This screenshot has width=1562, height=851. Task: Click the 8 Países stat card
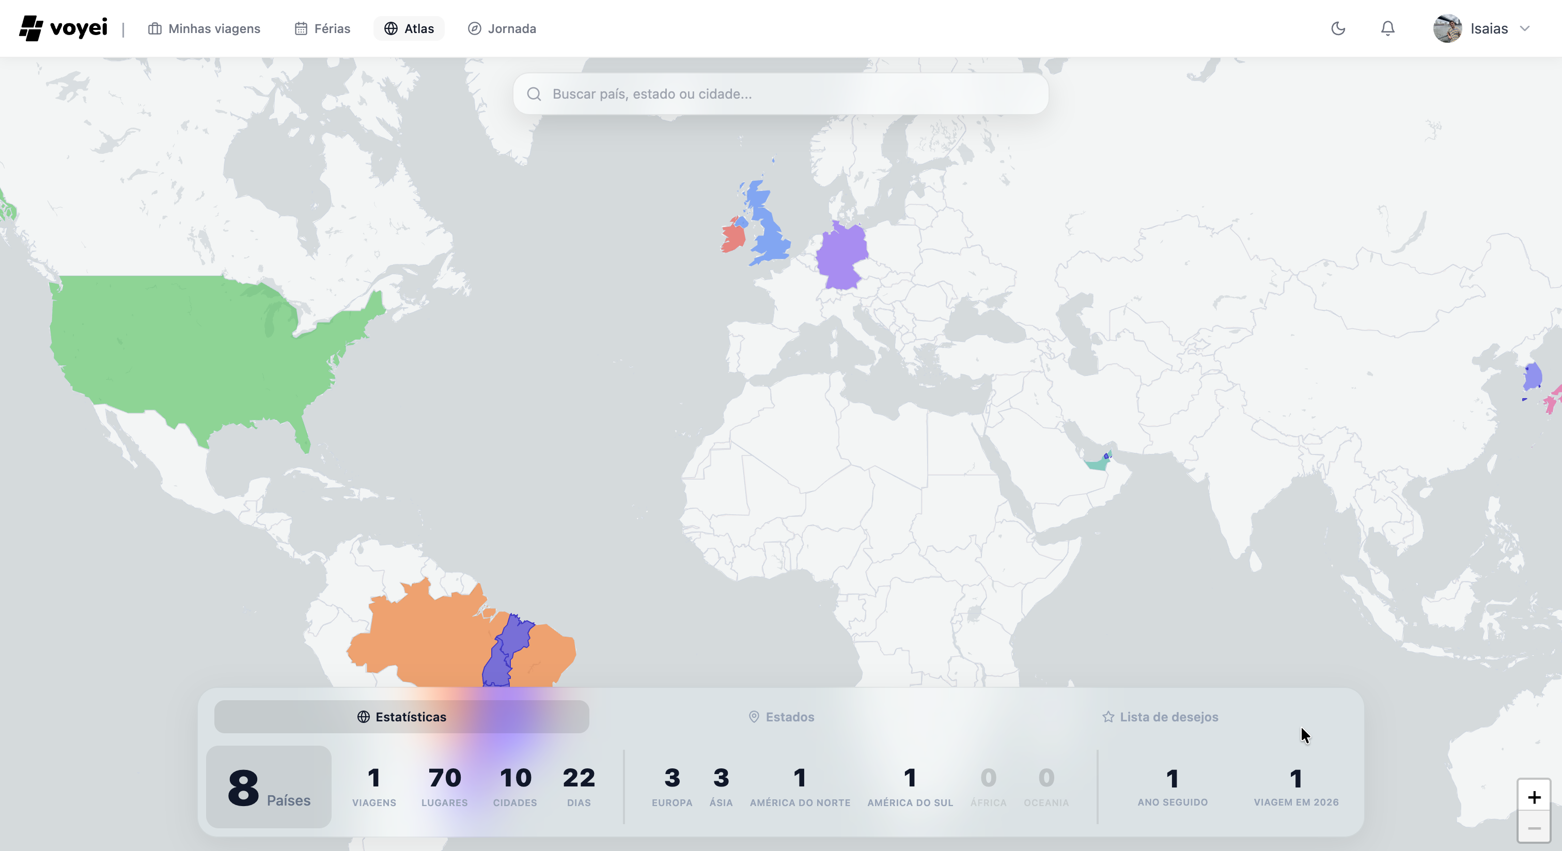tap(269, 787)
